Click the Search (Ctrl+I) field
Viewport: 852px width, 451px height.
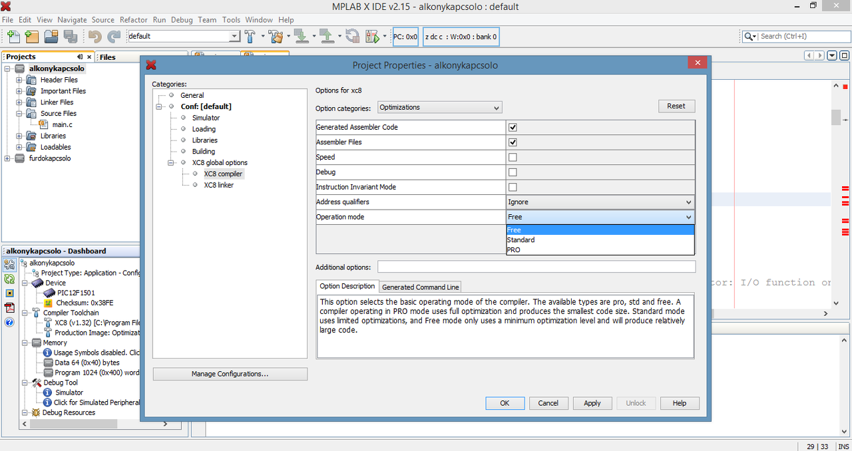tap(795, 37)
